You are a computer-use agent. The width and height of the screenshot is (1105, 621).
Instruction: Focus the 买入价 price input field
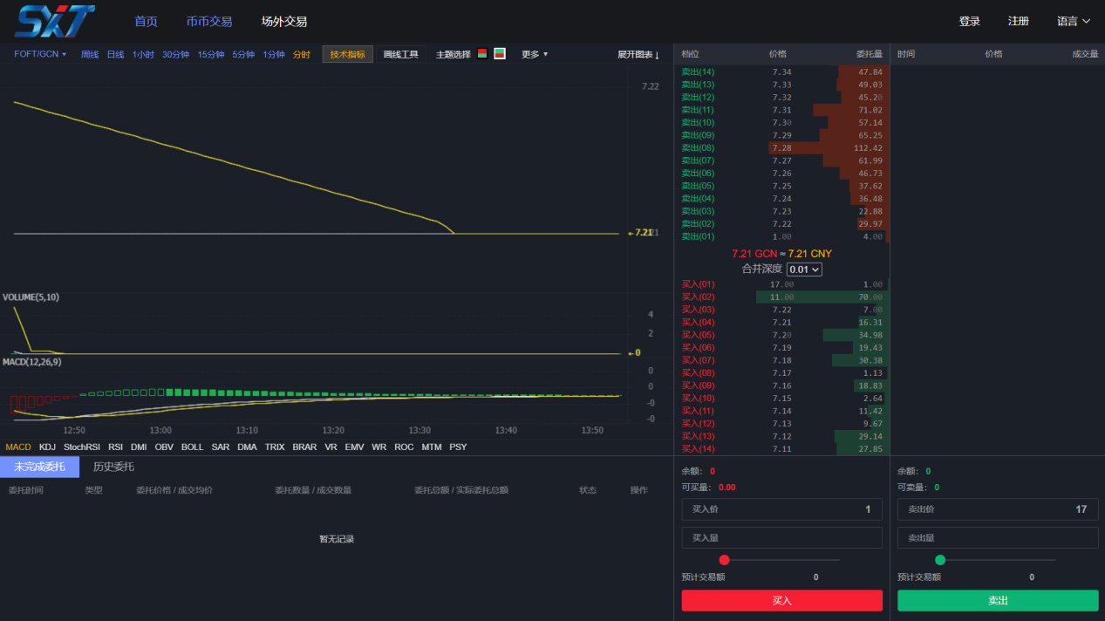pyautogui.click(x=782, y=509)
